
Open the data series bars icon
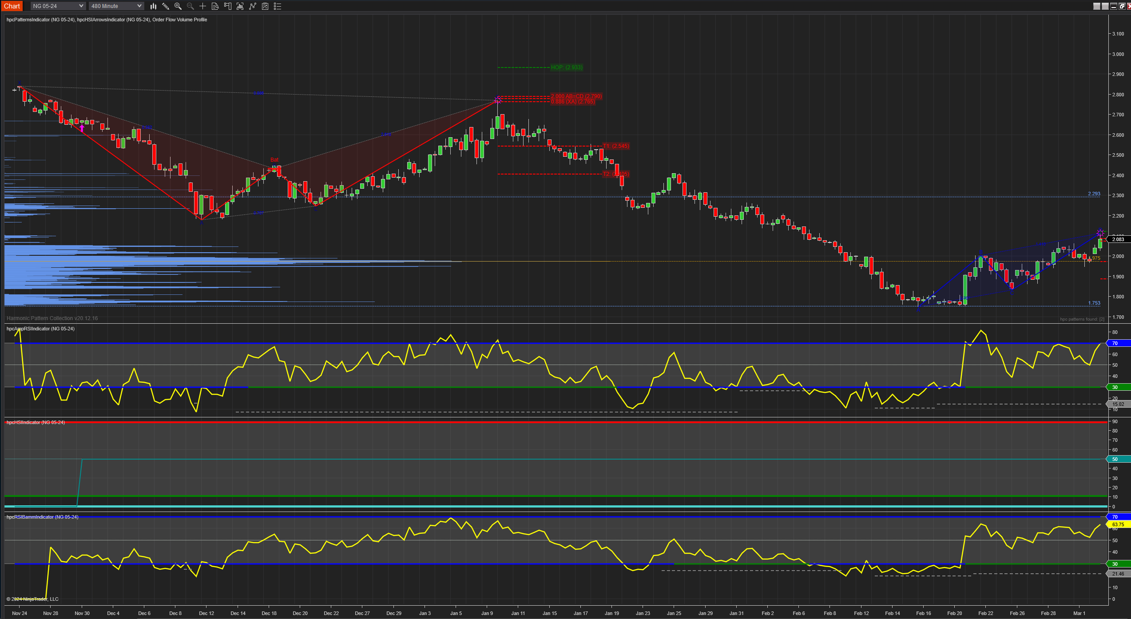[240, 6]
